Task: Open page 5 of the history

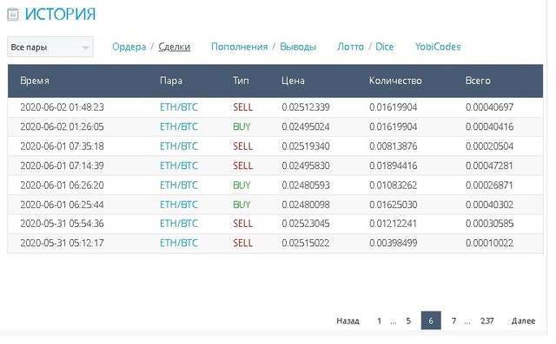Action: 408,321
